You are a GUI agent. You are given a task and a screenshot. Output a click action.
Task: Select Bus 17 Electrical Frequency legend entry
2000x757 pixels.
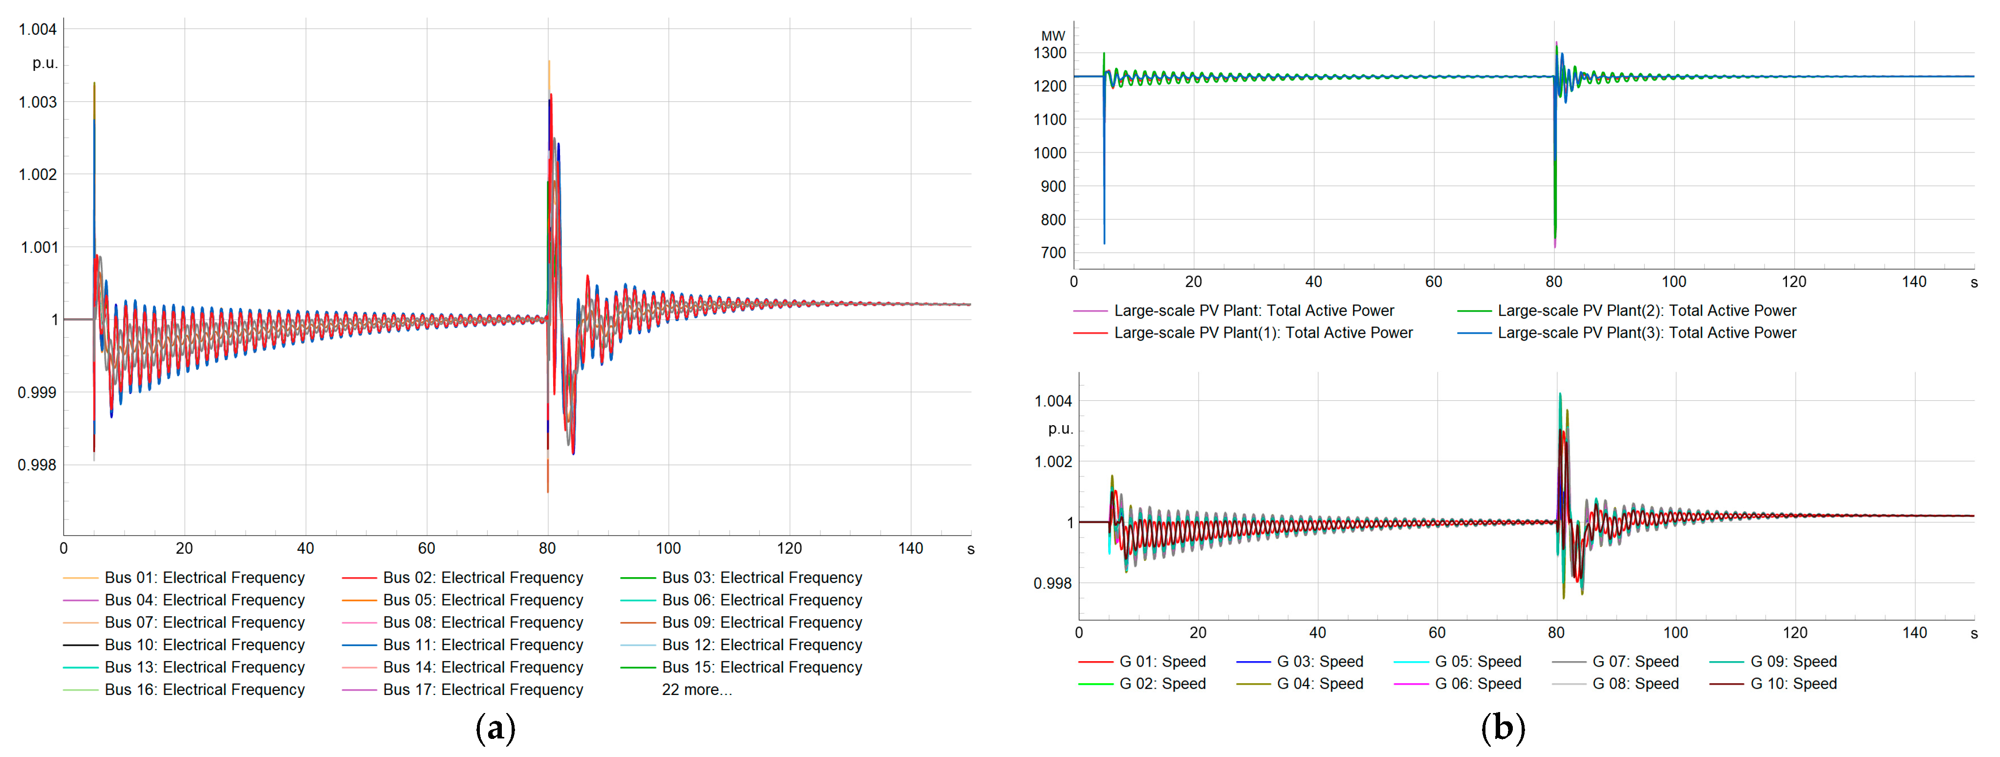click(x=482, y=690)
